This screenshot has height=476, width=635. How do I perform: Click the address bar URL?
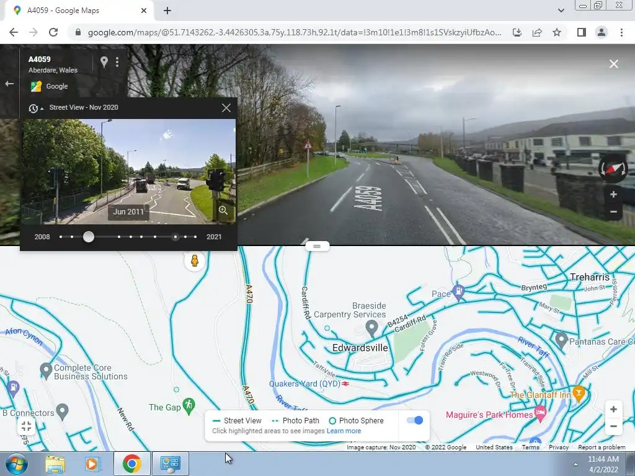tap(295, 32)
